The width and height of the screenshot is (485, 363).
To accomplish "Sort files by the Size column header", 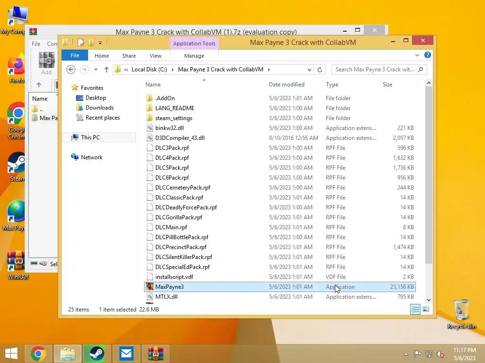I will point(387,84).
